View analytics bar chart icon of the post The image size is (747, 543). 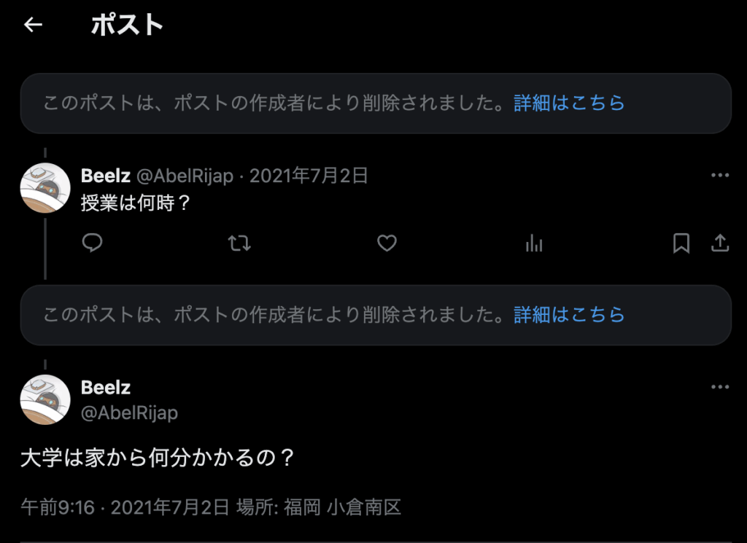click(534, 243)
